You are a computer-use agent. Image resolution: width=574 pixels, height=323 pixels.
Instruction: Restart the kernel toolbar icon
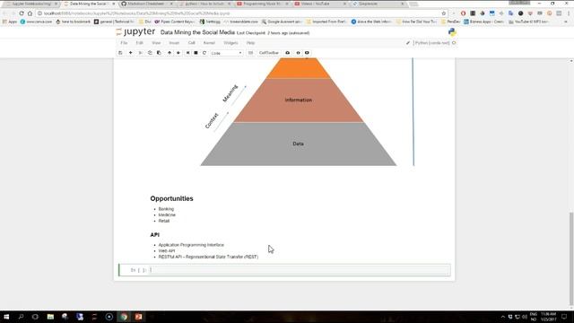[x=204, y=53]
